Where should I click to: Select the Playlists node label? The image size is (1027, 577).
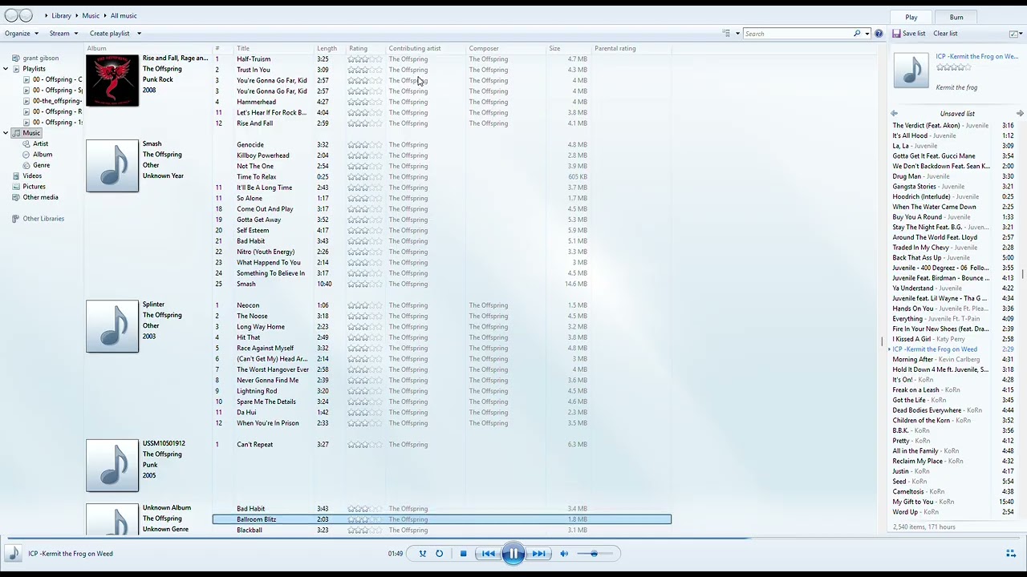[34, 69]
